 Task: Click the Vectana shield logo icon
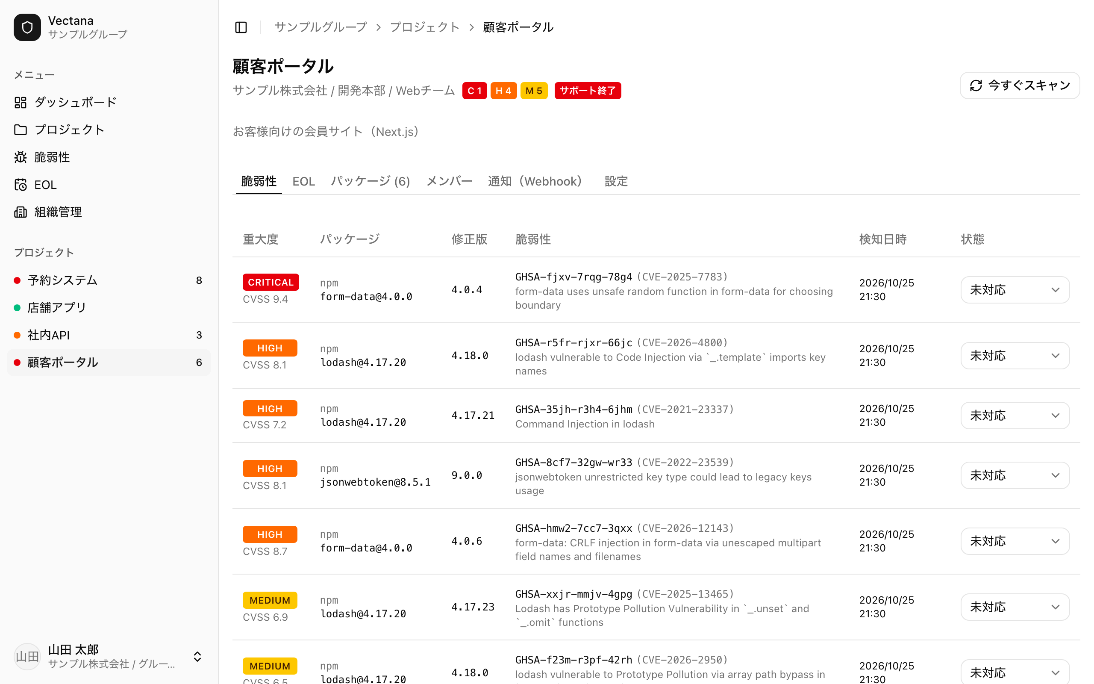(27, 27)
